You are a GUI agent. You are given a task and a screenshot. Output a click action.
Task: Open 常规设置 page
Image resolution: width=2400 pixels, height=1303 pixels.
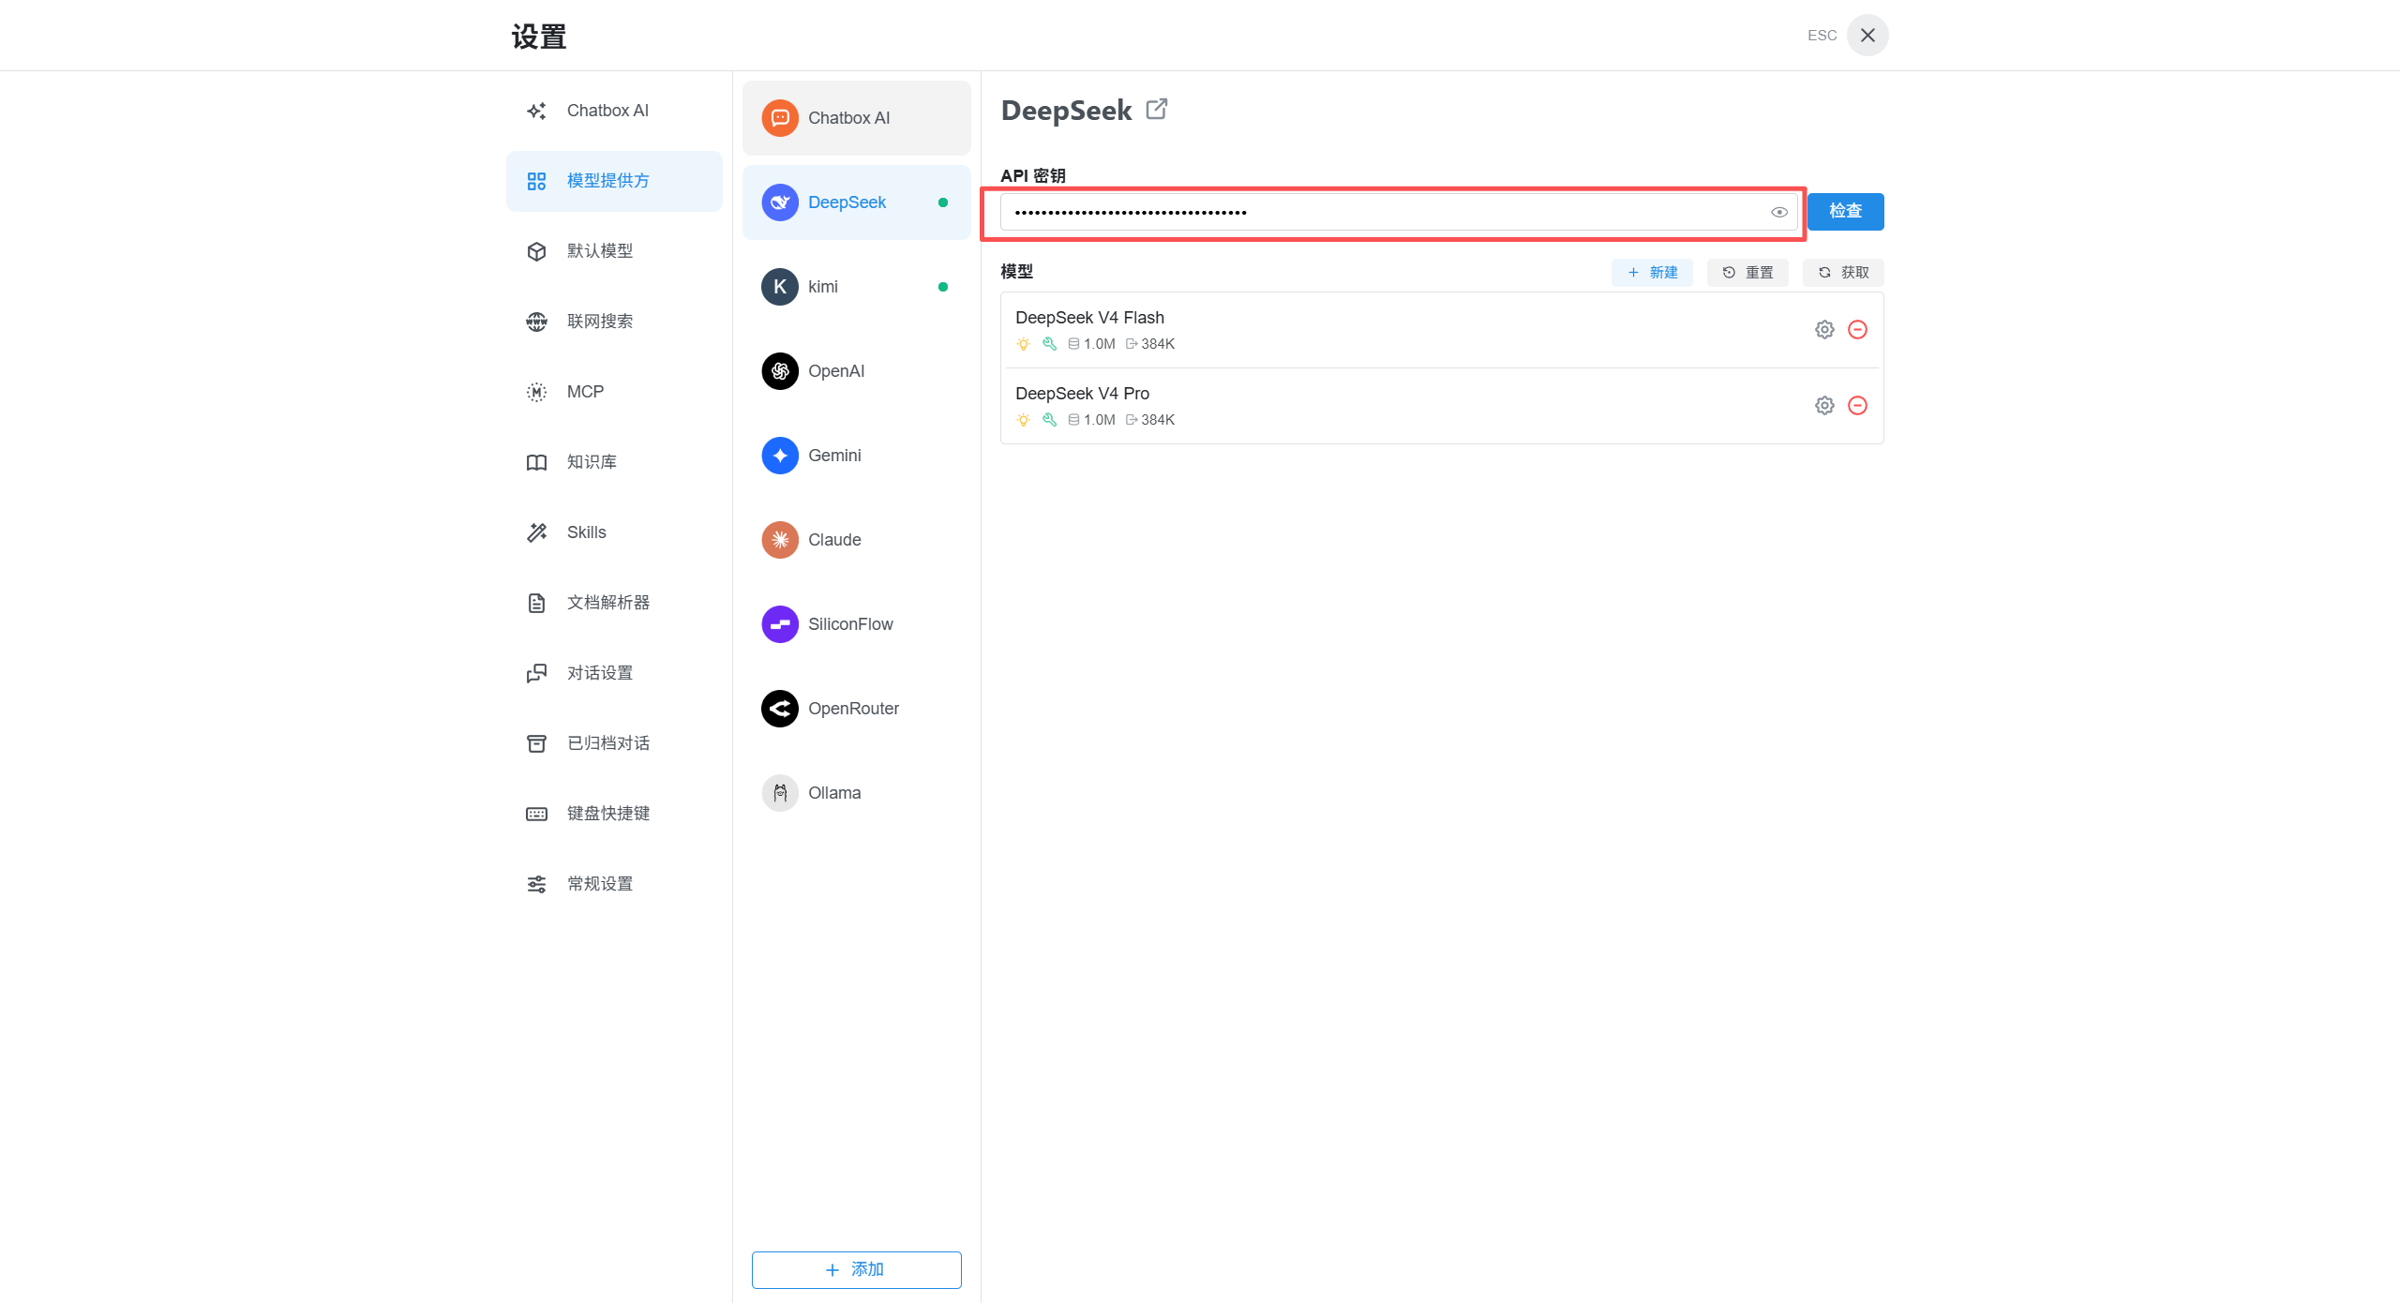click(614, 884)
